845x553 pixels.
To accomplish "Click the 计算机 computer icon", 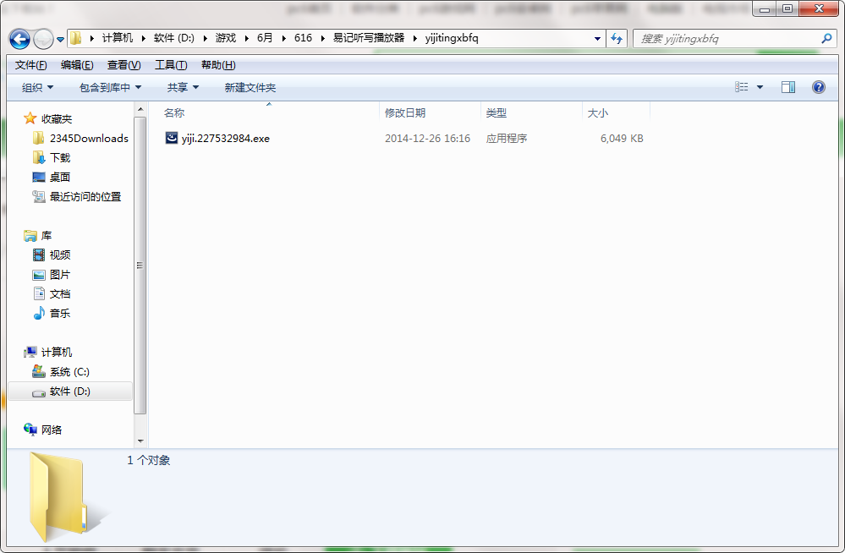I will click(30, 353).
